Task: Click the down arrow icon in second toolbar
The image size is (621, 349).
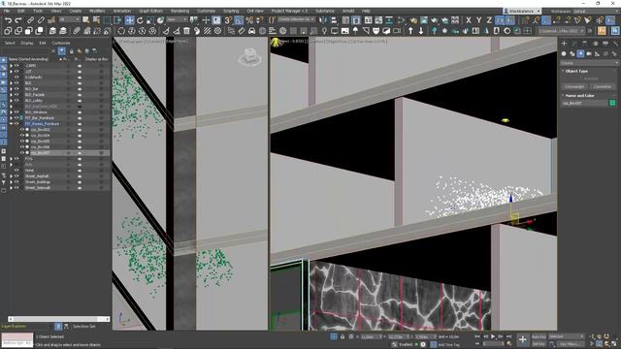Action: pyautogui.click(x=421, y=31)
